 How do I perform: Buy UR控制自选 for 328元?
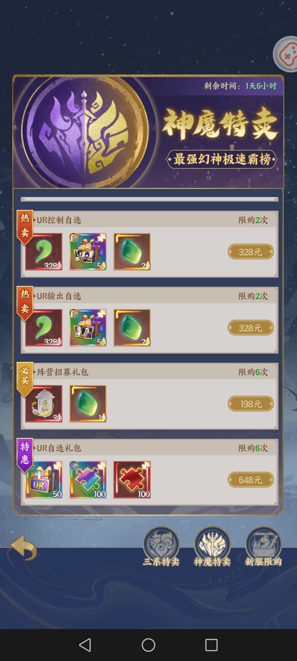pos(251,252)
